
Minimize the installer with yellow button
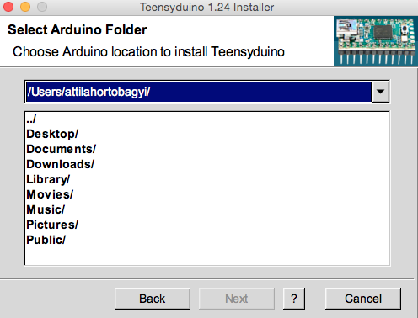(x=25, y=7)
